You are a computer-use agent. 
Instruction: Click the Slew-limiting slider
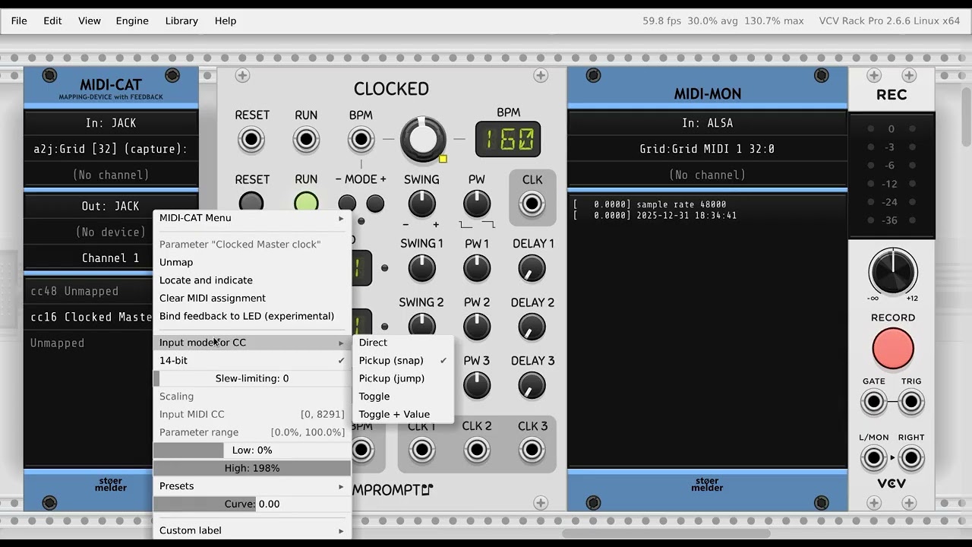click(252, 378)
